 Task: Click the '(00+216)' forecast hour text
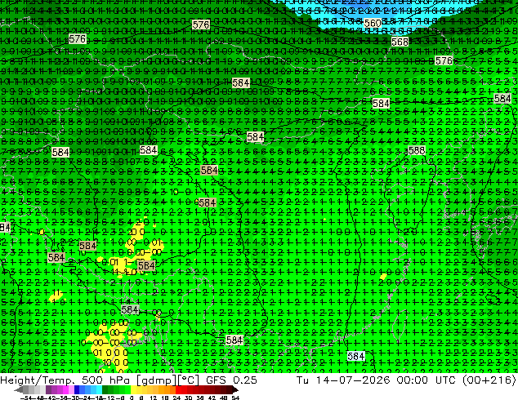tap(489, 380)
